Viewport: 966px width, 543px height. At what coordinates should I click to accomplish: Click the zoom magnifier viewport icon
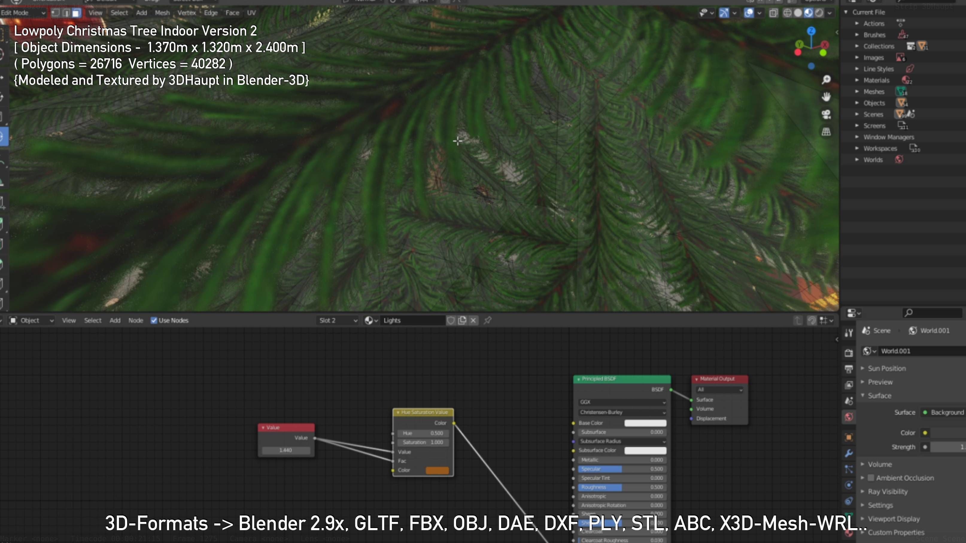click(826, 80)
